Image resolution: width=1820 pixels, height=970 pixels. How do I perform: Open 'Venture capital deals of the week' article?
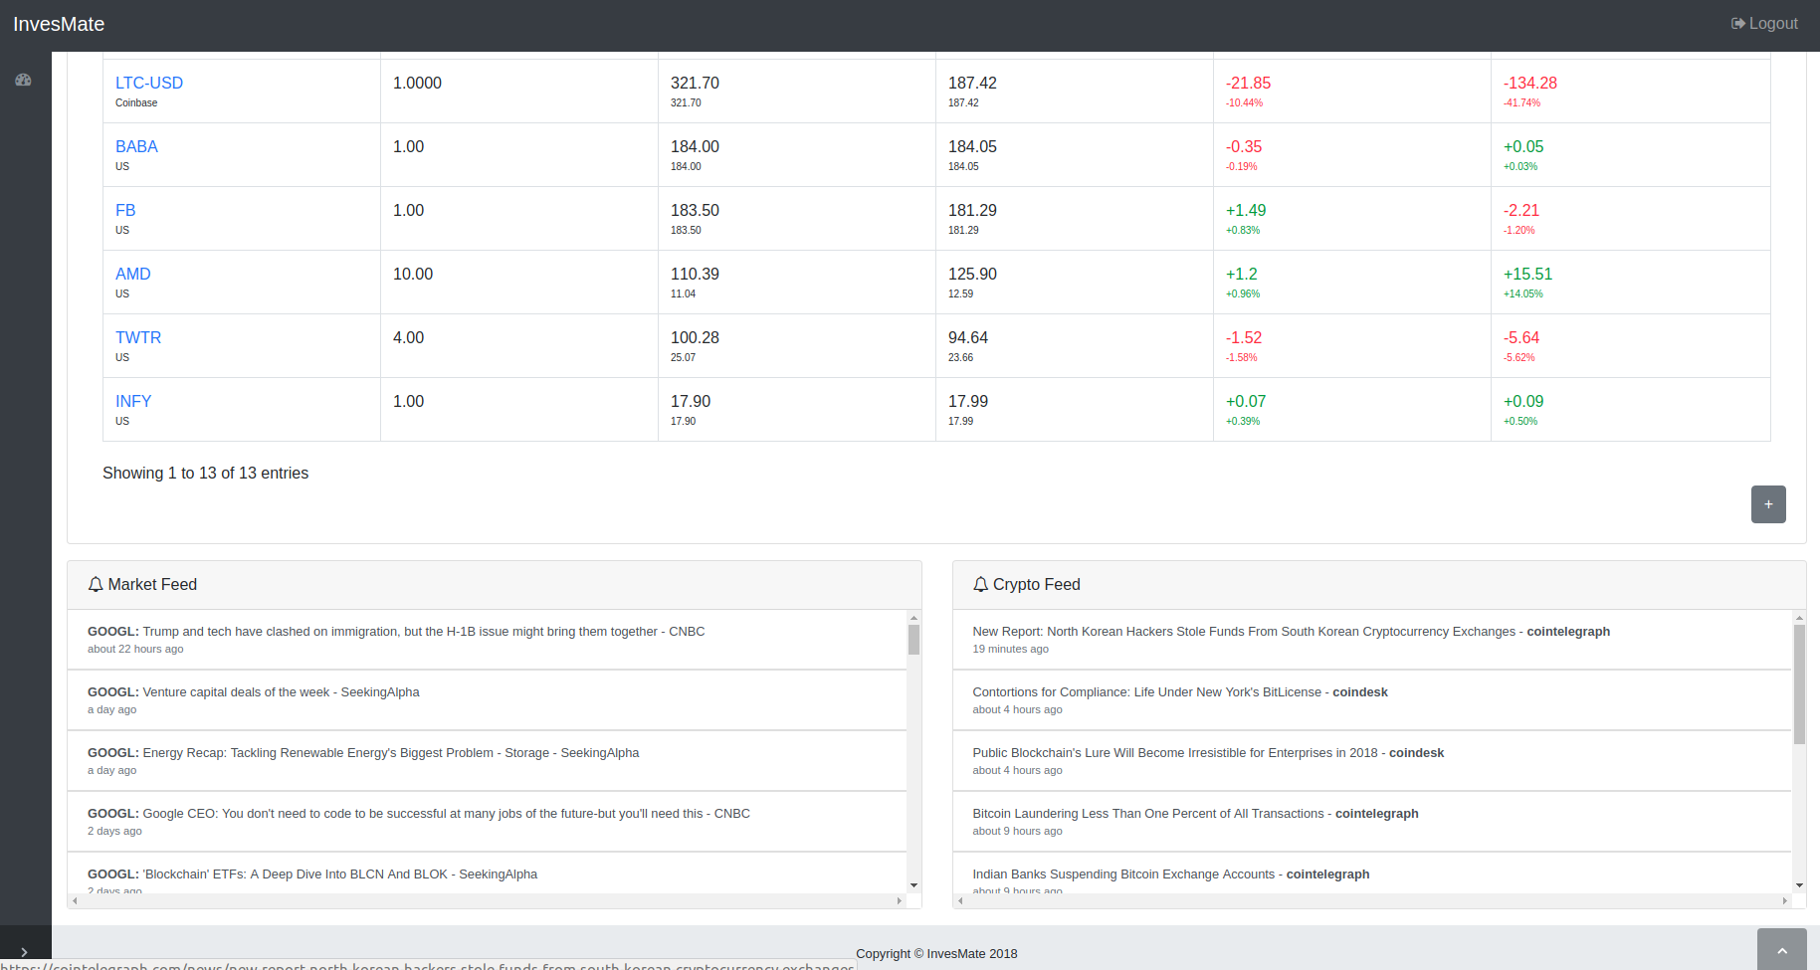tap(254, 692)
